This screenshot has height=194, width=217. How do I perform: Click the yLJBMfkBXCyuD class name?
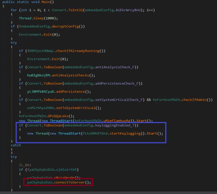[41, 92]
